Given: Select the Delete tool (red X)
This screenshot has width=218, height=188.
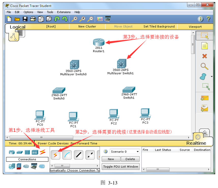Looking at the screenshot, I should coord(204,56).
